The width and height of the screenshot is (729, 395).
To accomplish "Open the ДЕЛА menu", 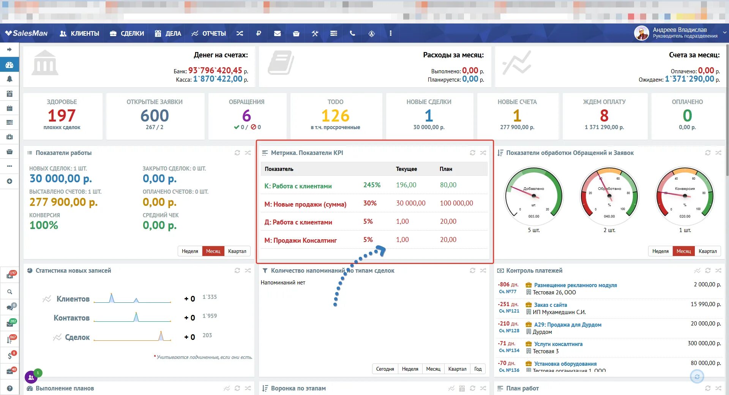I will tap(168, 33).
